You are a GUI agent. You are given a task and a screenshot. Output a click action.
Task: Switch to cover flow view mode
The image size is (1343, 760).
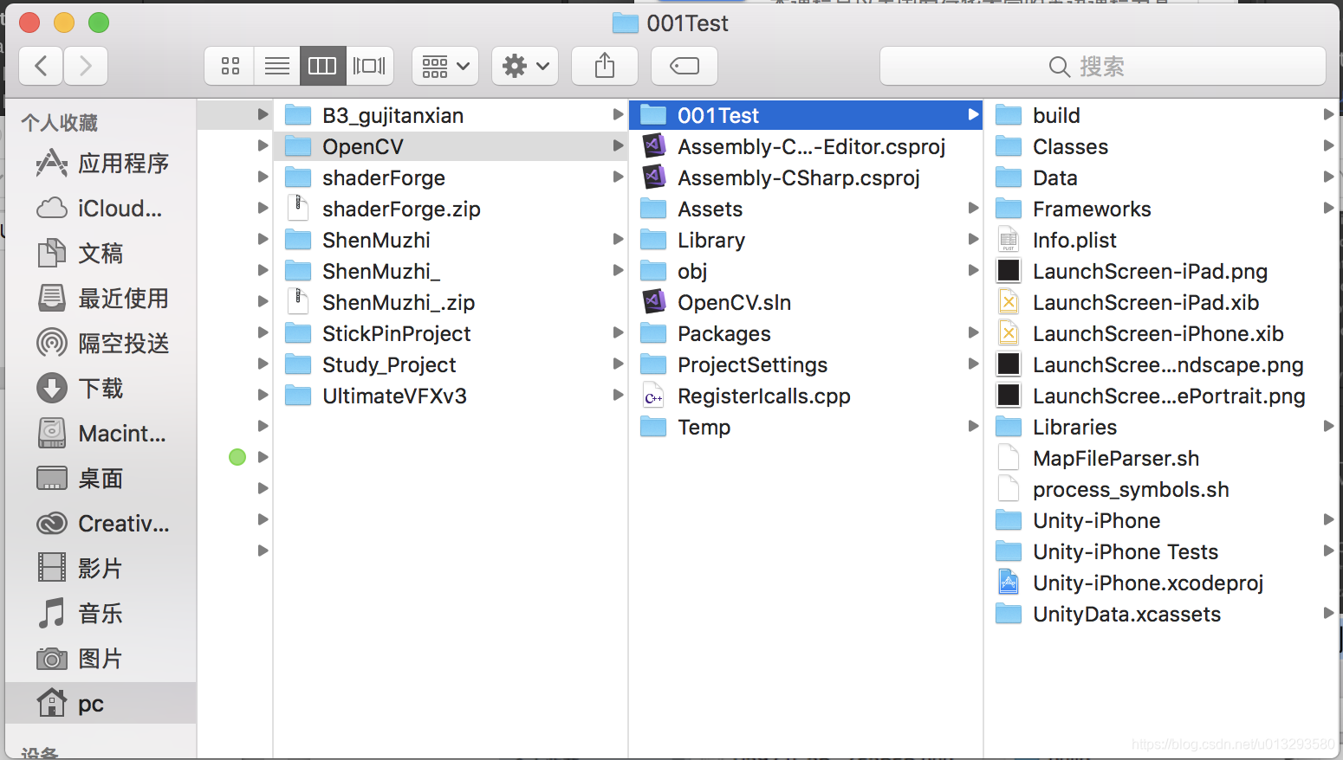[x=370, y=66]
